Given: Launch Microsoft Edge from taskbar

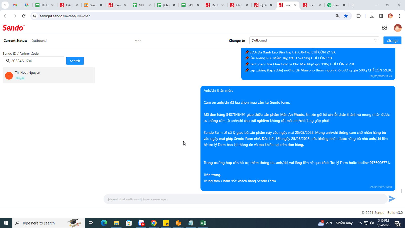Looking at the screenshot, I should (104, 223).
